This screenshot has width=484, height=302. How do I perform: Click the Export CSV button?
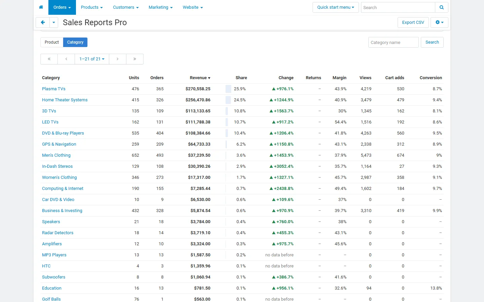(413, 22)
